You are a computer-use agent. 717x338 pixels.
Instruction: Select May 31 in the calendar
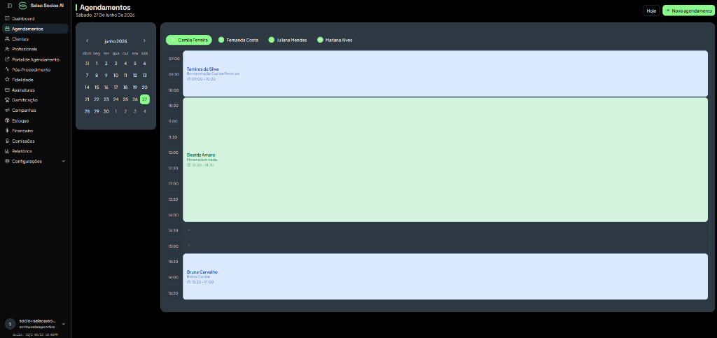87,64
